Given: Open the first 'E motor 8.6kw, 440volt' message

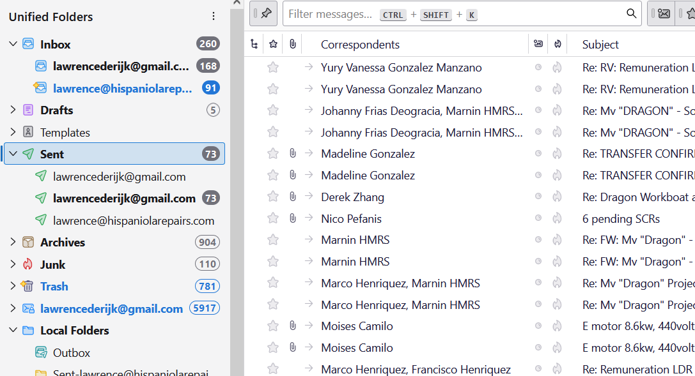Looking at the screenshot, I should pyautogui.click(x=638, y=326).
